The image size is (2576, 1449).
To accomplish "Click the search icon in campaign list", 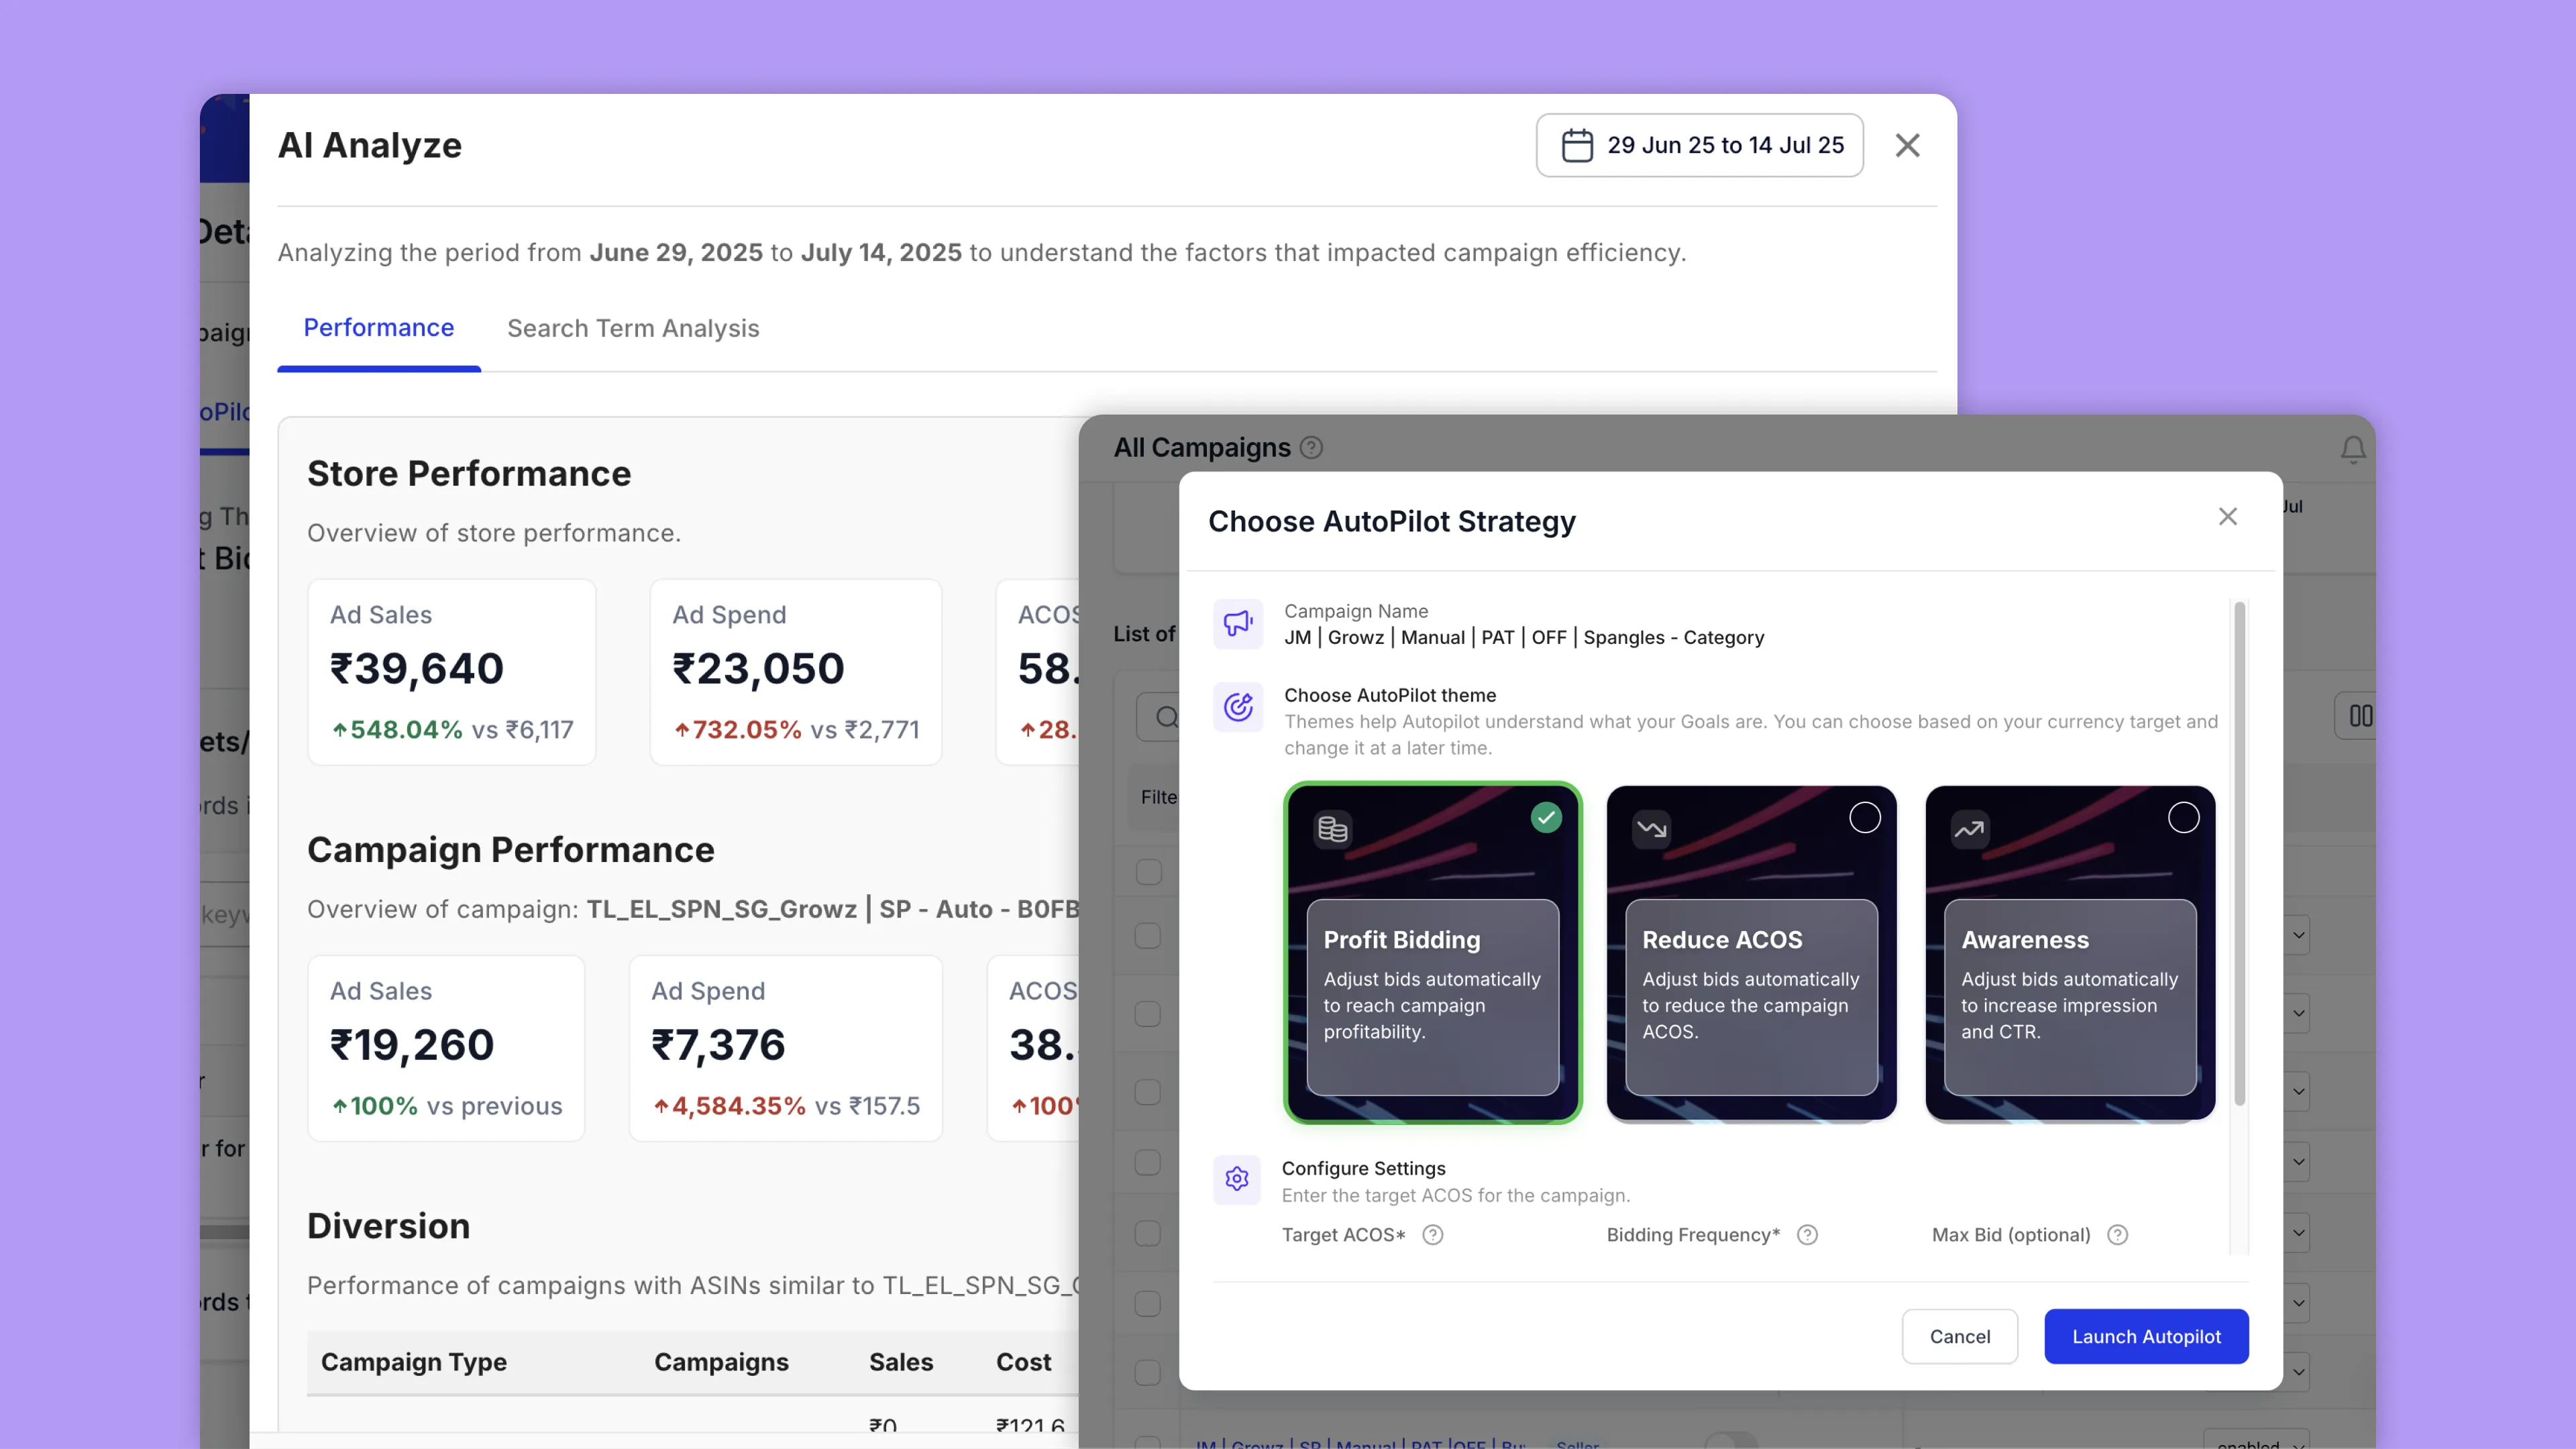I will 1166,717.
